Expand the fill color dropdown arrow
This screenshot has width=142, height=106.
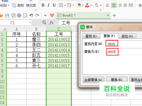coord(83,5)
